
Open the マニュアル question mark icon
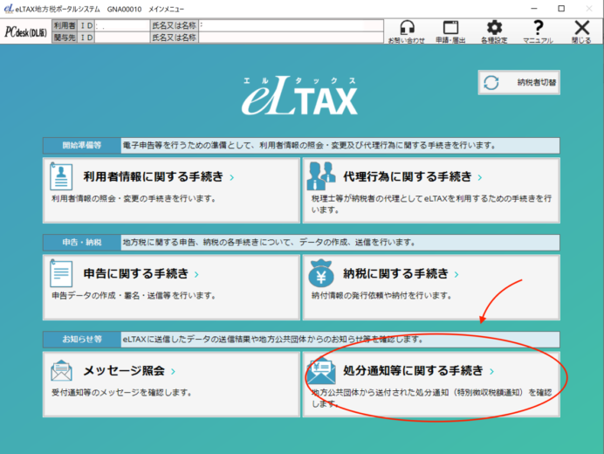[538, 31]
